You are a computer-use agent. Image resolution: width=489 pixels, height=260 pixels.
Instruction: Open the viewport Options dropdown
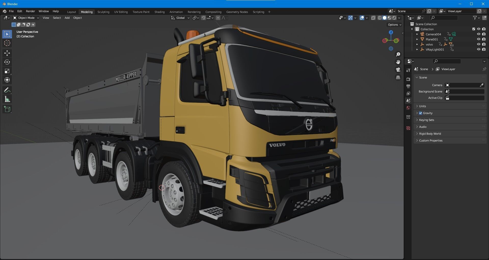(x=395, y=25)
